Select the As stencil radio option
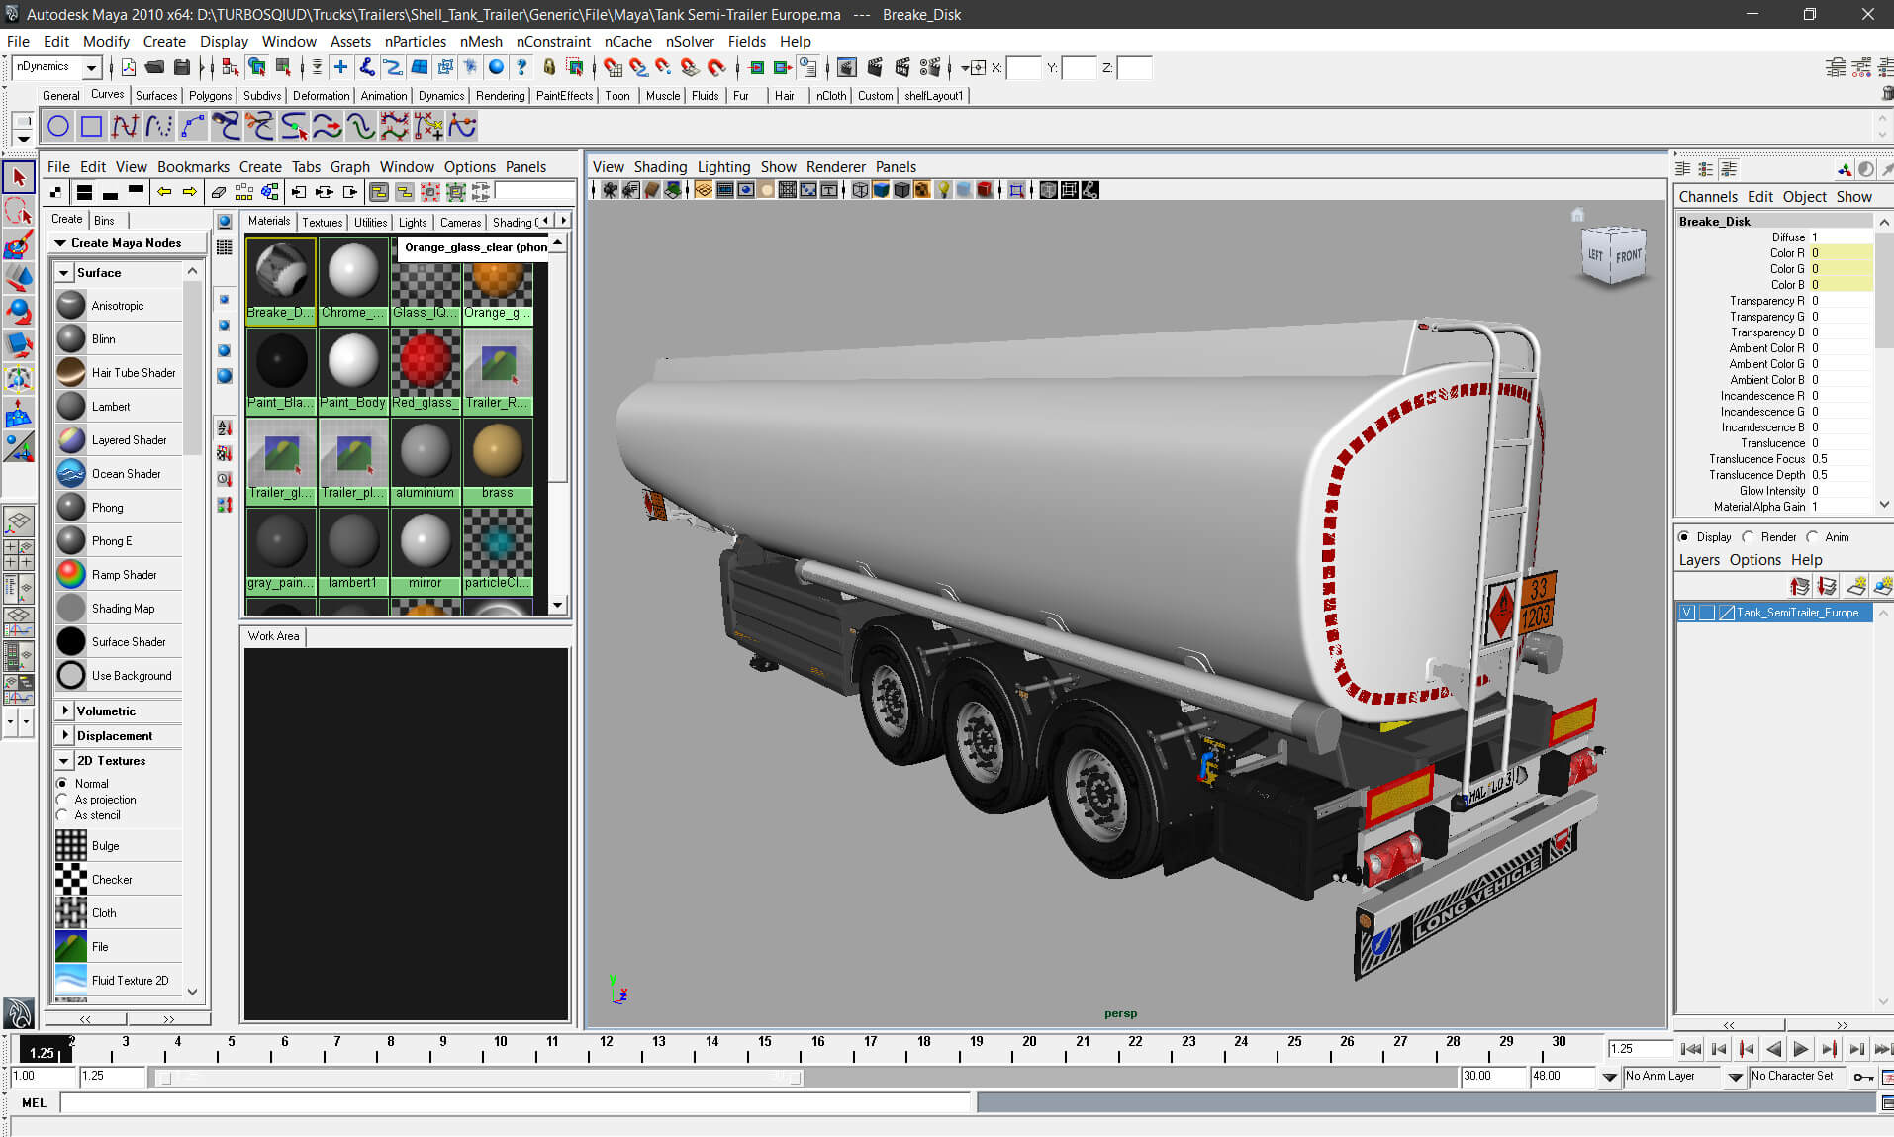This screenshot has width=1894, height=1137. tap(63, 814)
